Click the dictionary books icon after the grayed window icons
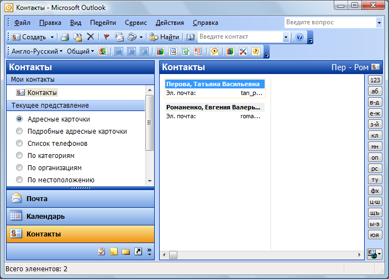Image resolution: width=389 pixels, height=279 pixels. (x=160, y=51)
